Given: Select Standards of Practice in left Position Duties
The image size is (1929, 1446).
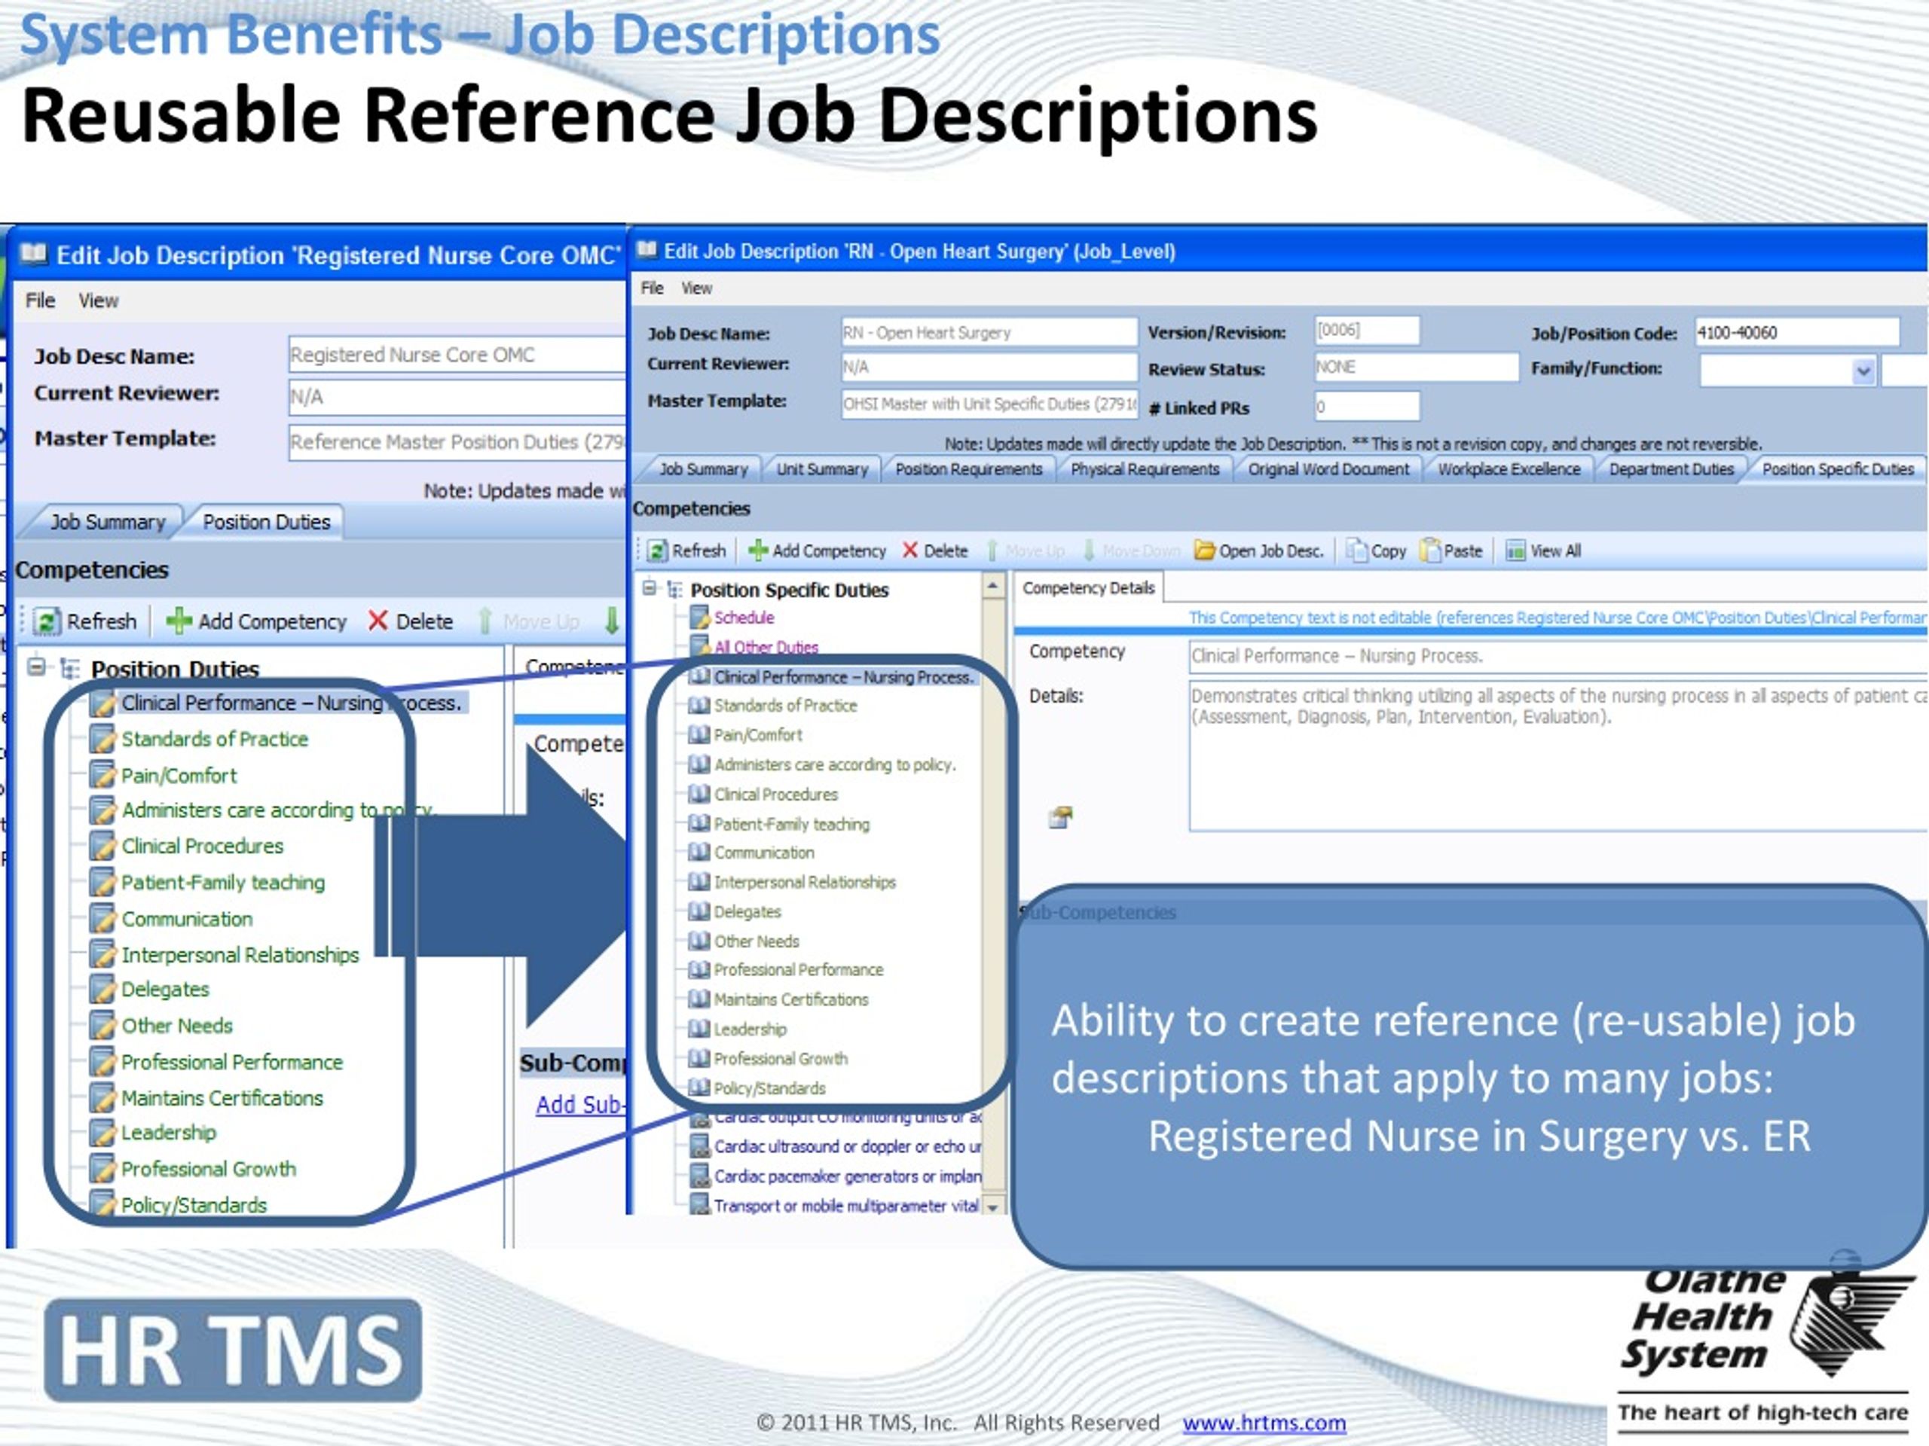Looking at the screenshot, I should (215, 739).
